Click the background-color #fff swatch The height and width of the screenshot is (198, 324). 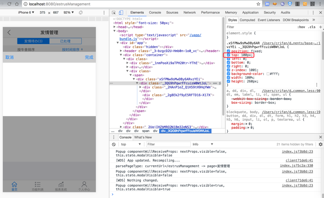268,74
